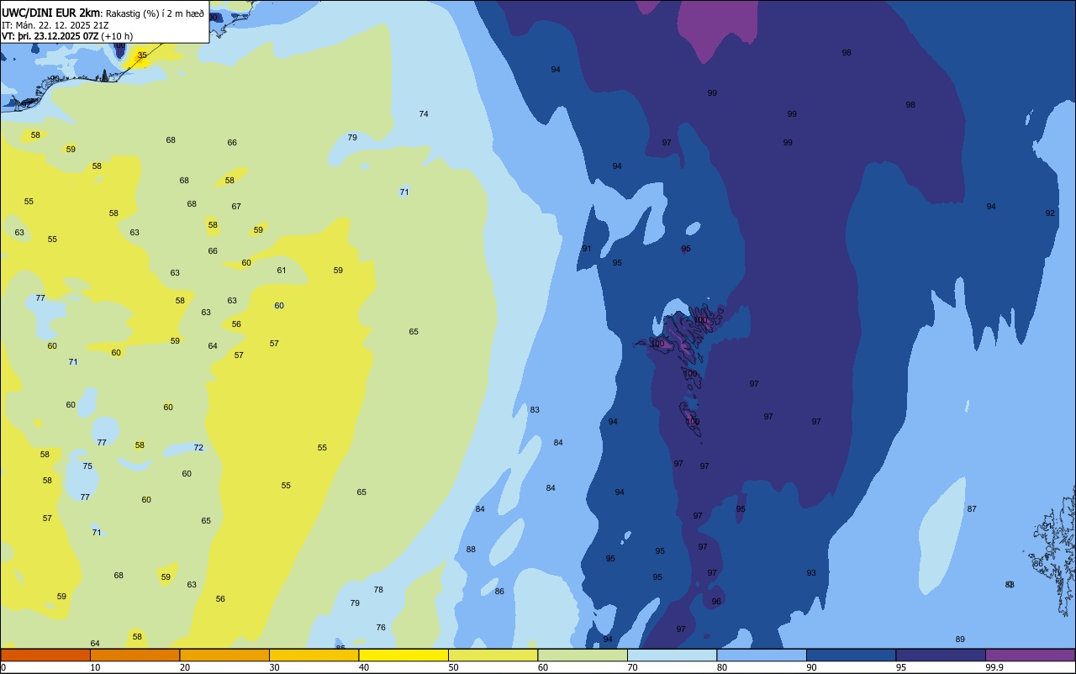Click the humidity value '72' on the map
The height and width of the screenshot is (674, 1076).
[198, 448]
